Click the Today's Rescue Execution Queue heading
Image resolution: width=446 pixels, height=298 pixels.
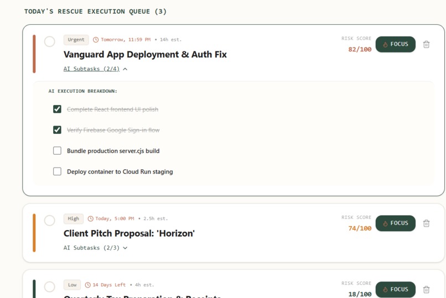[x=95, y=12]
